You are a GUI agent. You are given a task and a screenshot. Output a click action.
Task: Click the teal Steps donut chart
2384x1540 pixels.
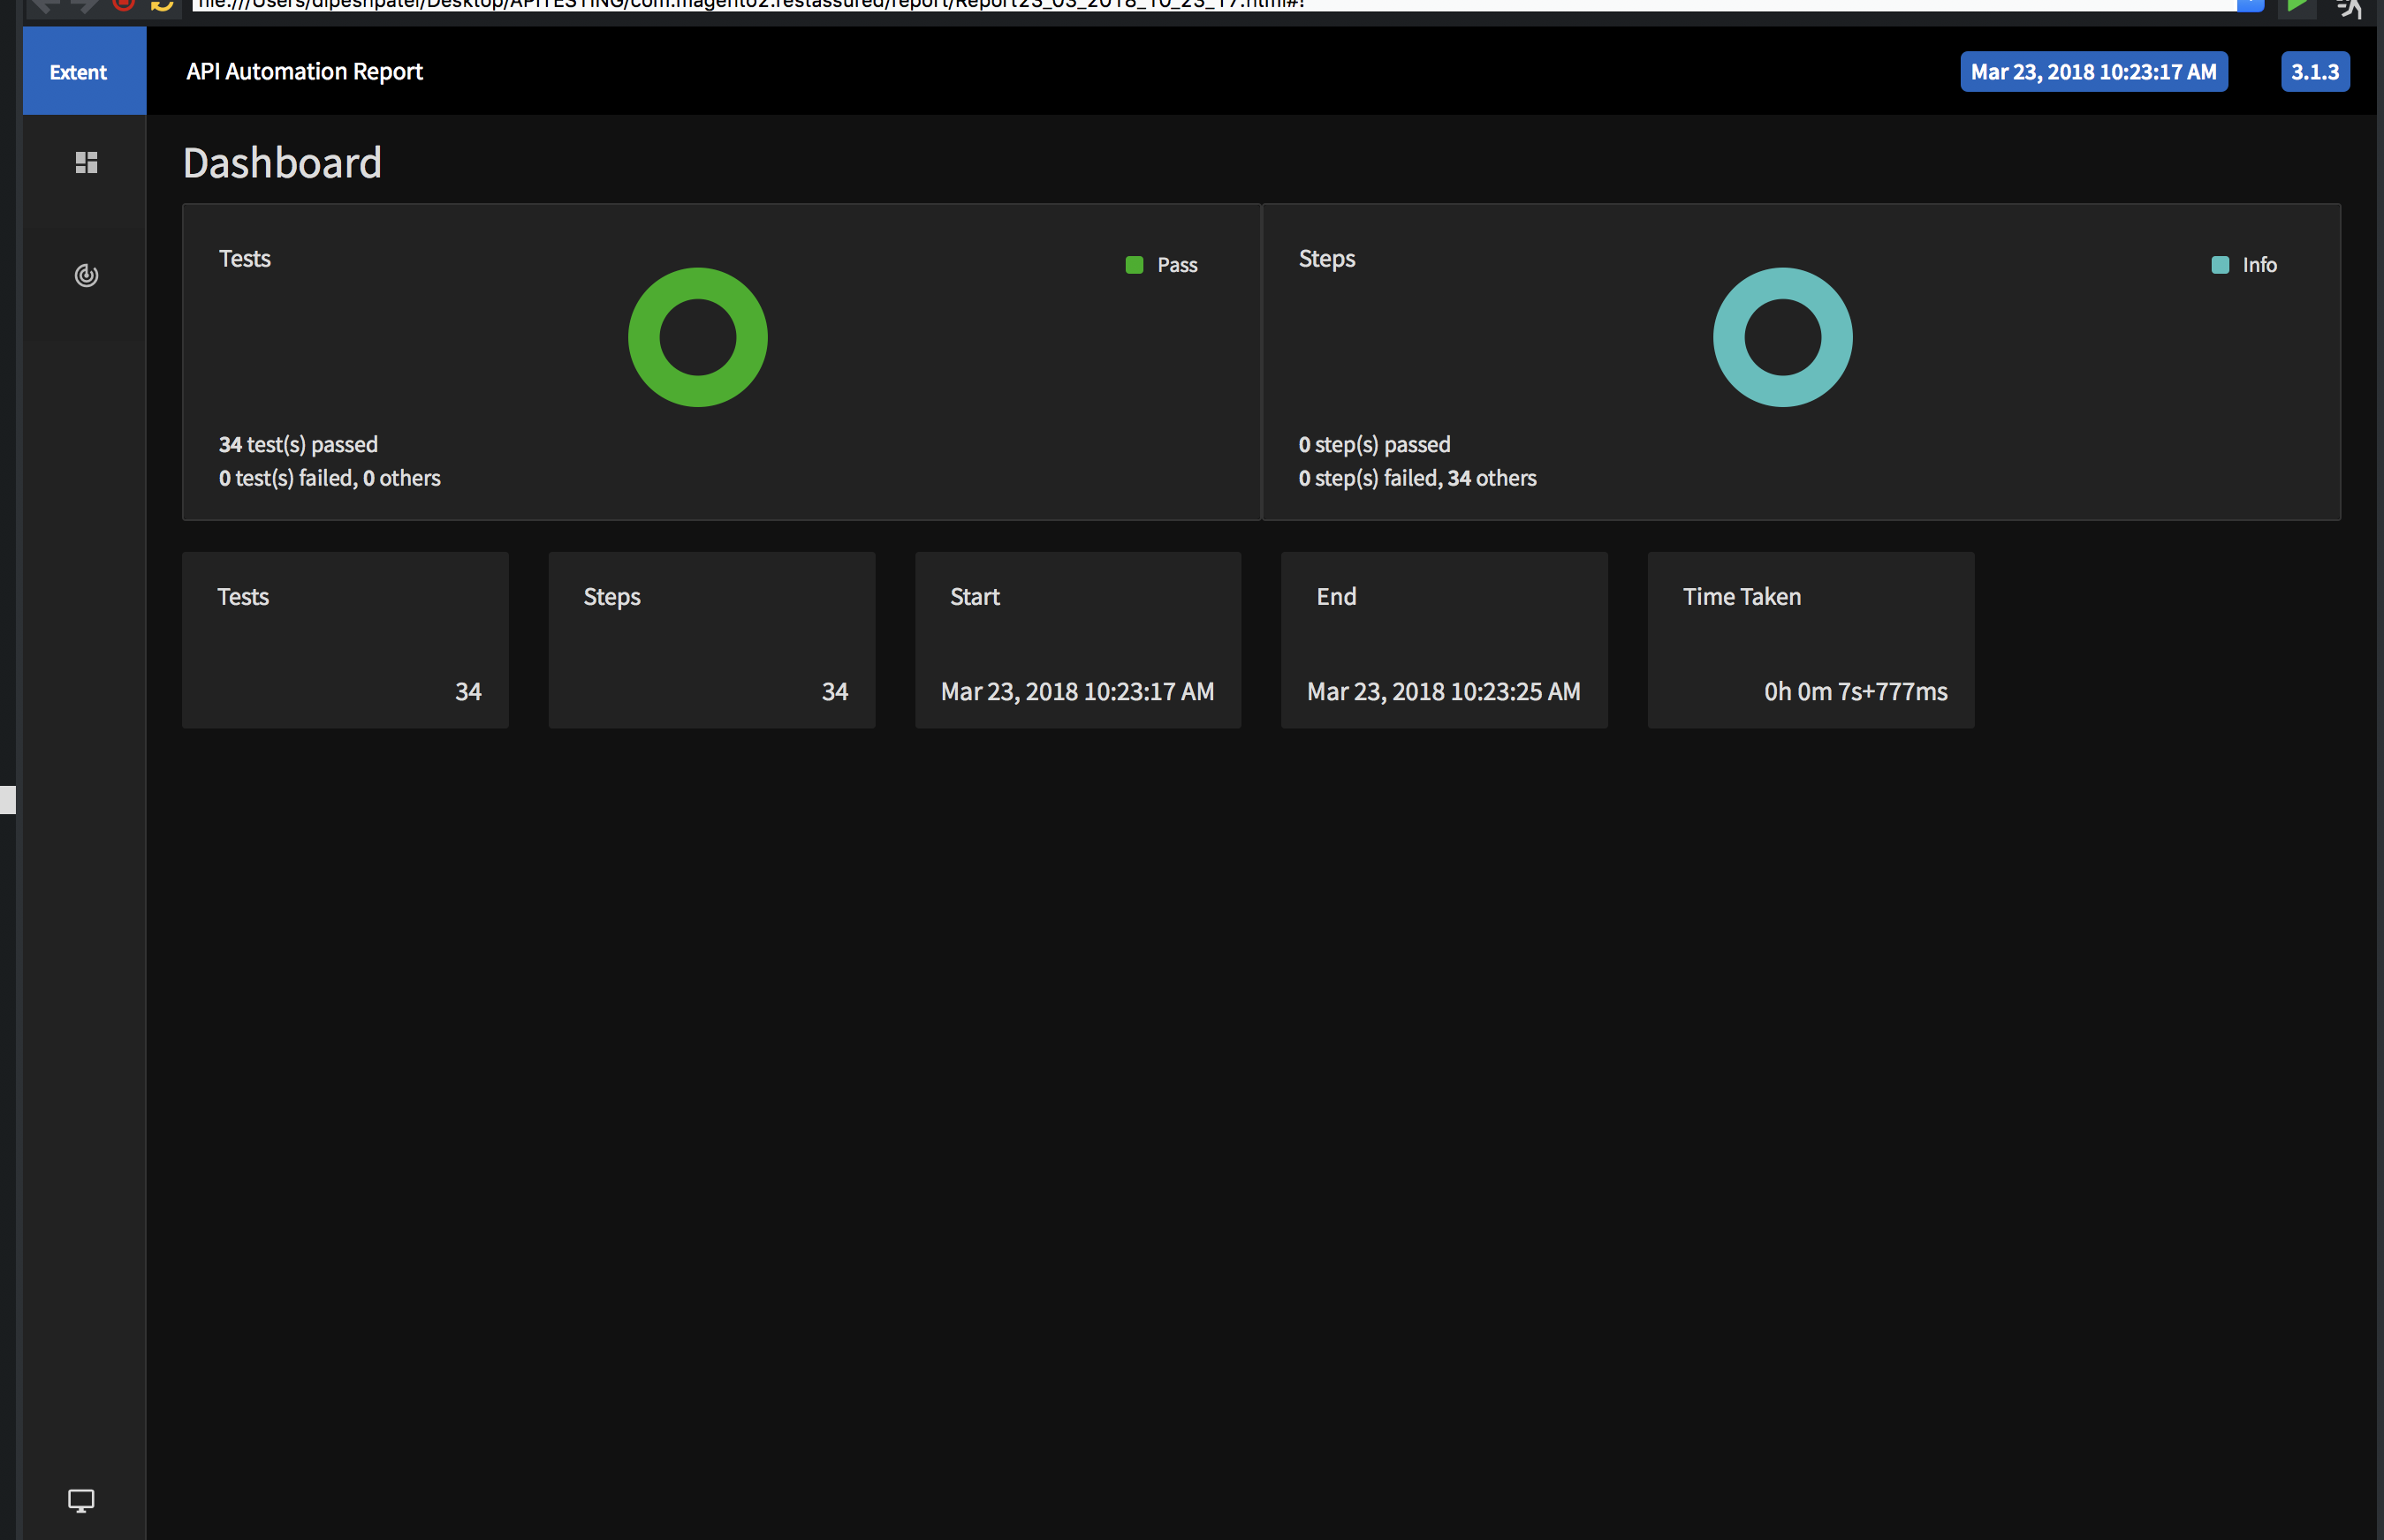click(x=1781, y=337)
